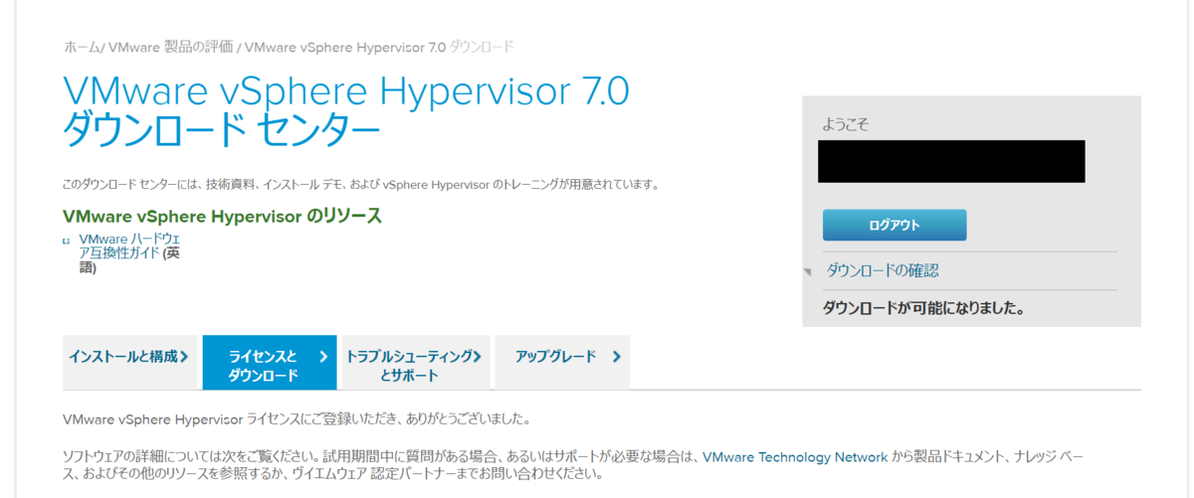
Task: Click the VMware vSphere Hypervisor のリソース heading
Action: (x=222, y=216)
